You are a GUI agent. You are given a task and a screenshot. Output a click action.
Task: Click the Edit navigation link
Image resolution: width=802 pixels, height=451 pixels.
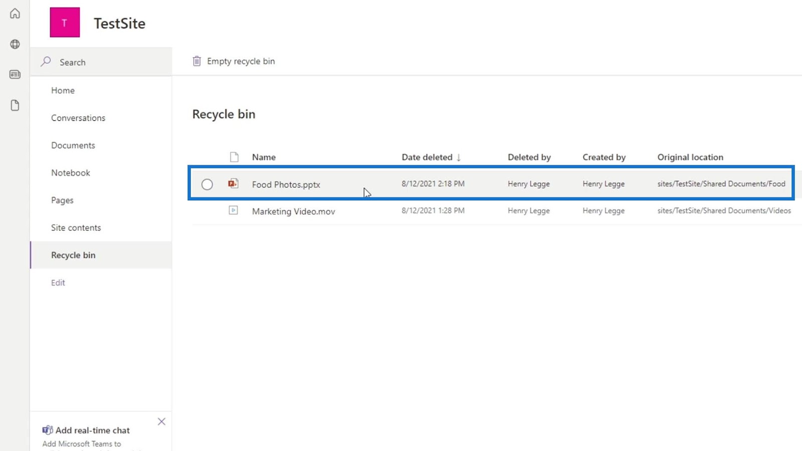pyautogui.click(x=58, y=283)
